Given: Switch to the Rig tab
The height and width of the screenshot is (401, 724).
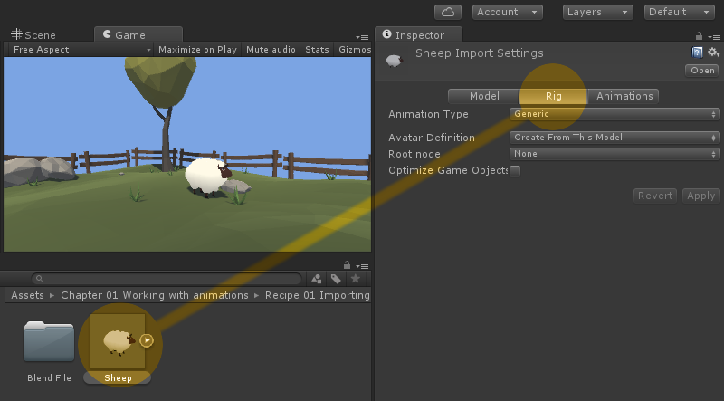Looking at the screenshot, I should click(x=554, y=96).
